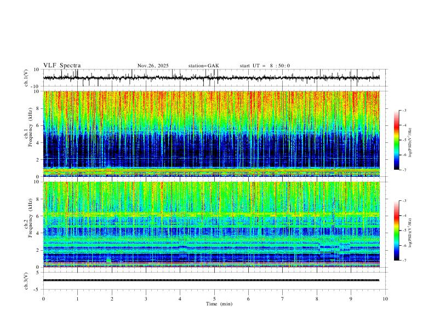
Task: Click the ch.2 PSD color scale bar
Action: [397, 230]
